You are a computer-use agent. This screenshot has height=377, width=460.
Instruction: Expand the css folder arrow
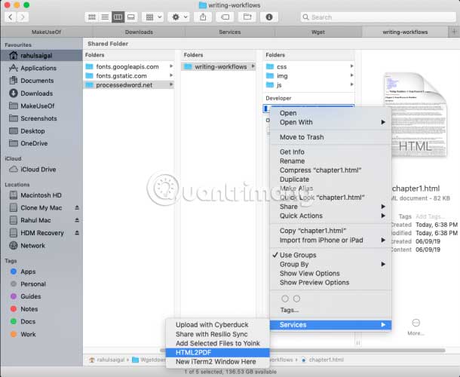[351, 66]
